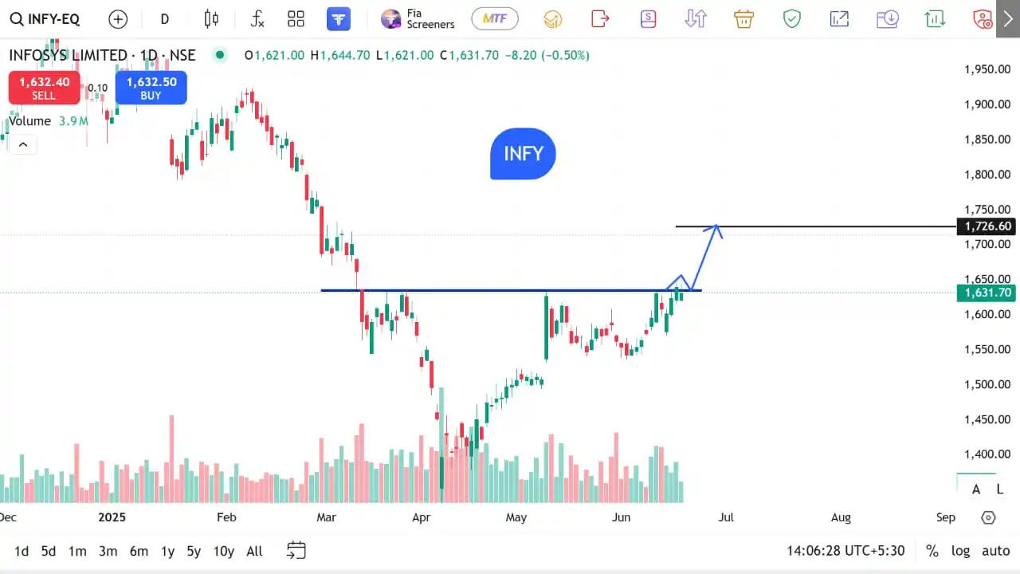Open the four-square templates layout icon
This screenshot has width=1020, height=574.
click(x=296, y=19)
